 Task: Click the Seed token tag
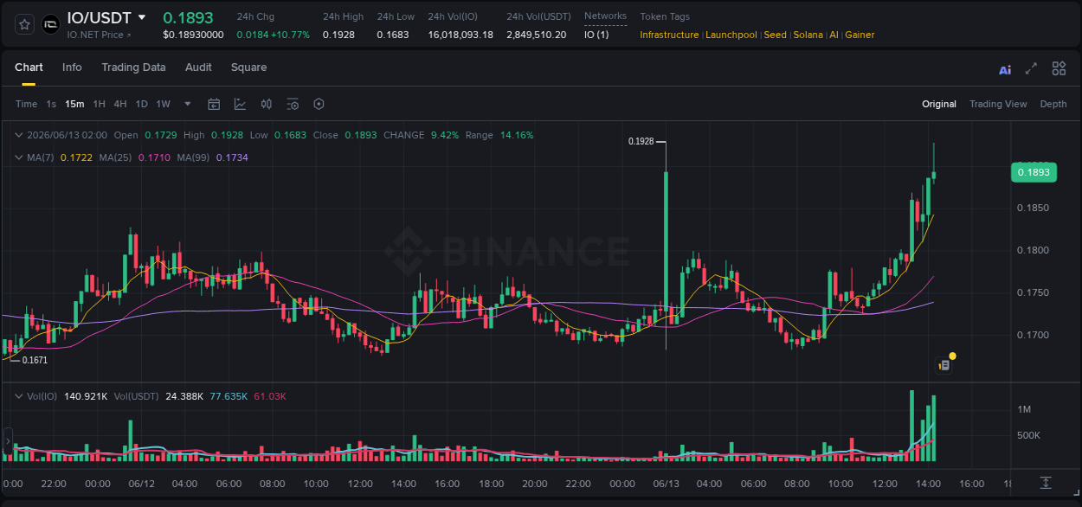776,35
